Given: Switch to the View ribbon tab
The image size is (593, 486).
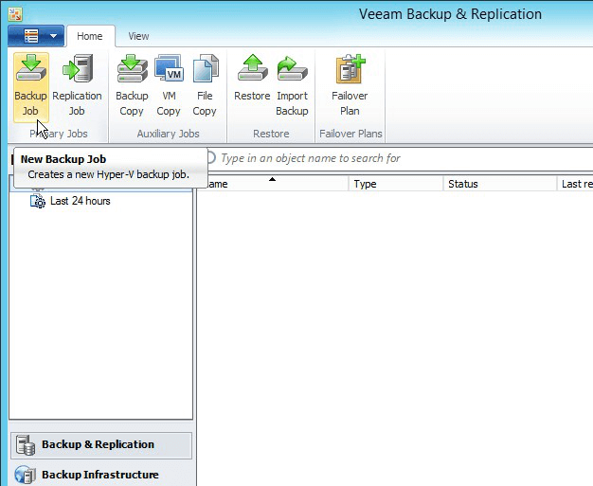Looking at the screenshot, I should tap(138, 36).
